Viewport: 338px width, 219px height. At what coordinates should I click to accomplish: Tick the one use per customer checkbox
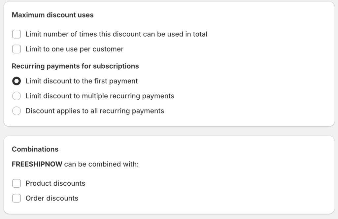point(17,49)
